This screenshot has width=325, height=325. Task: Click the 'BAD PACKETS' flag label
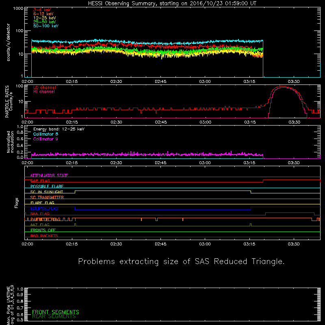coord(44,236)
